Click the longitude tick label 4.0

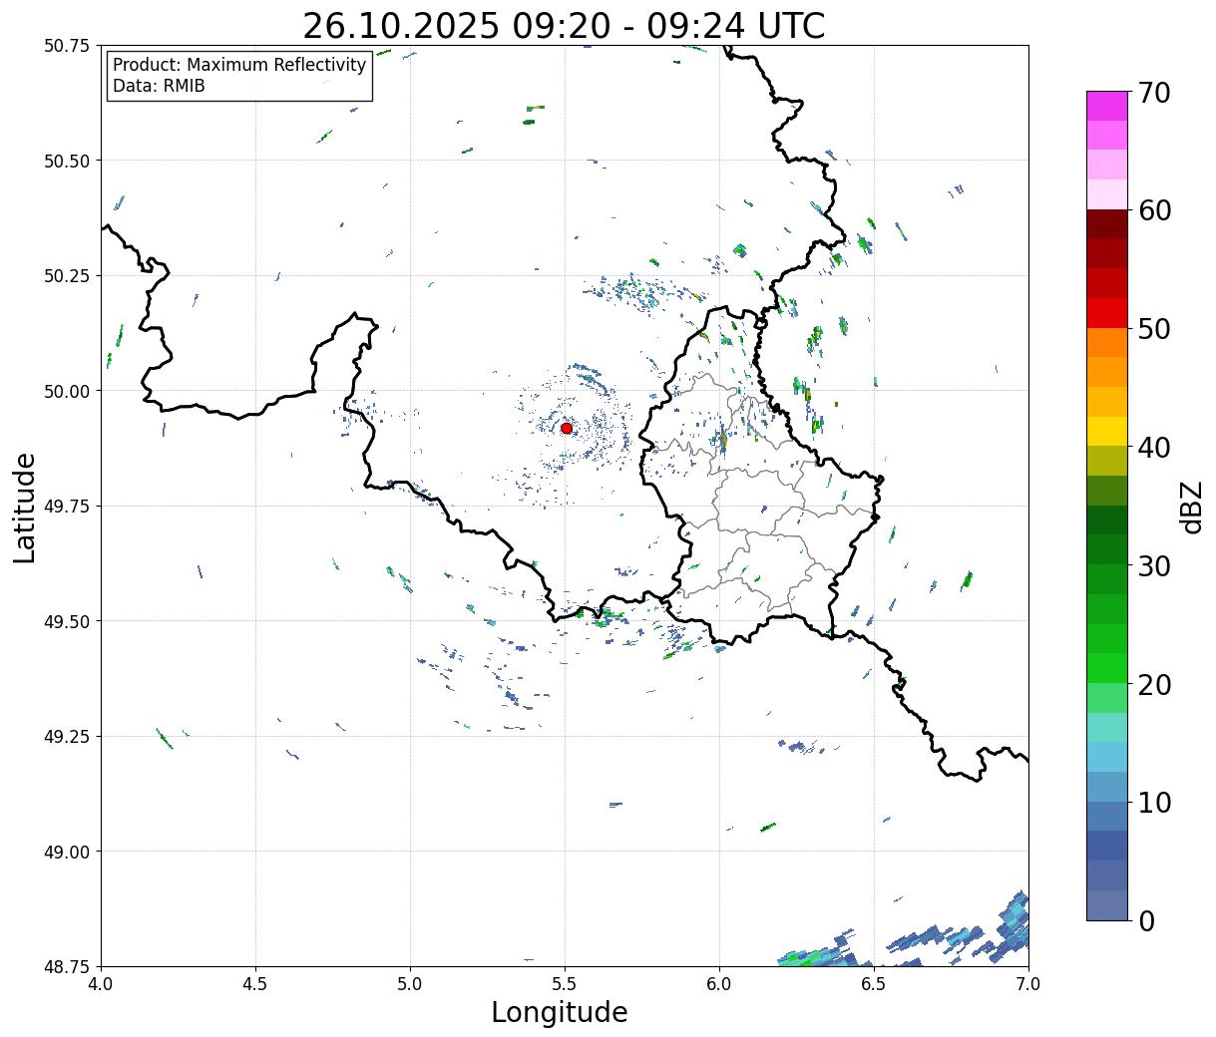[x=101, y=984]
